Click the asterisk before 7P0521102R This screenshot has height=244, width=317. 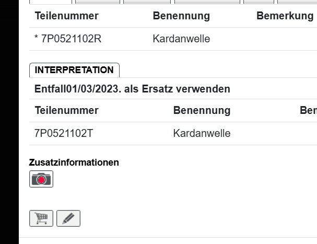coord(37,39)
